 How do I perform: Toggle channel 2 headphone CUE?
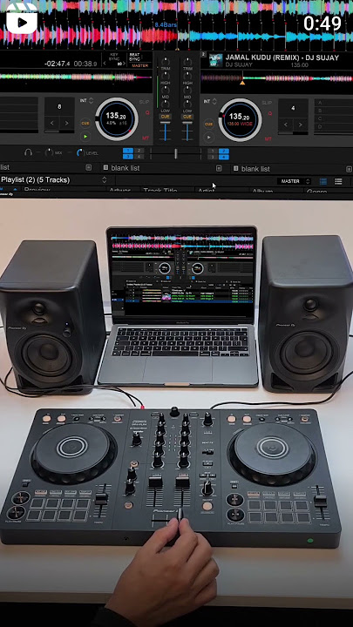pos(187,117)
